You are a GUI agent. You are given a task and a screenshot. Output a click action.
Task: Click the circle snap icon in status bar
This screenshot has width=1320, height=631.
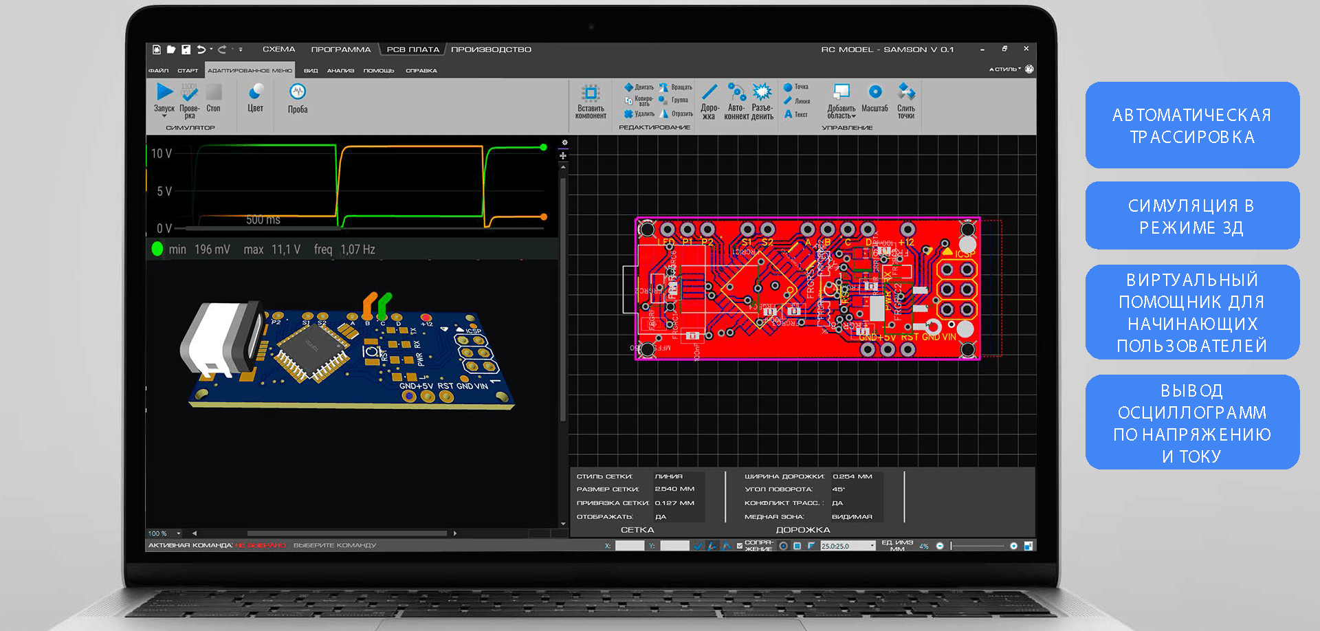click(x=783, y=546)
